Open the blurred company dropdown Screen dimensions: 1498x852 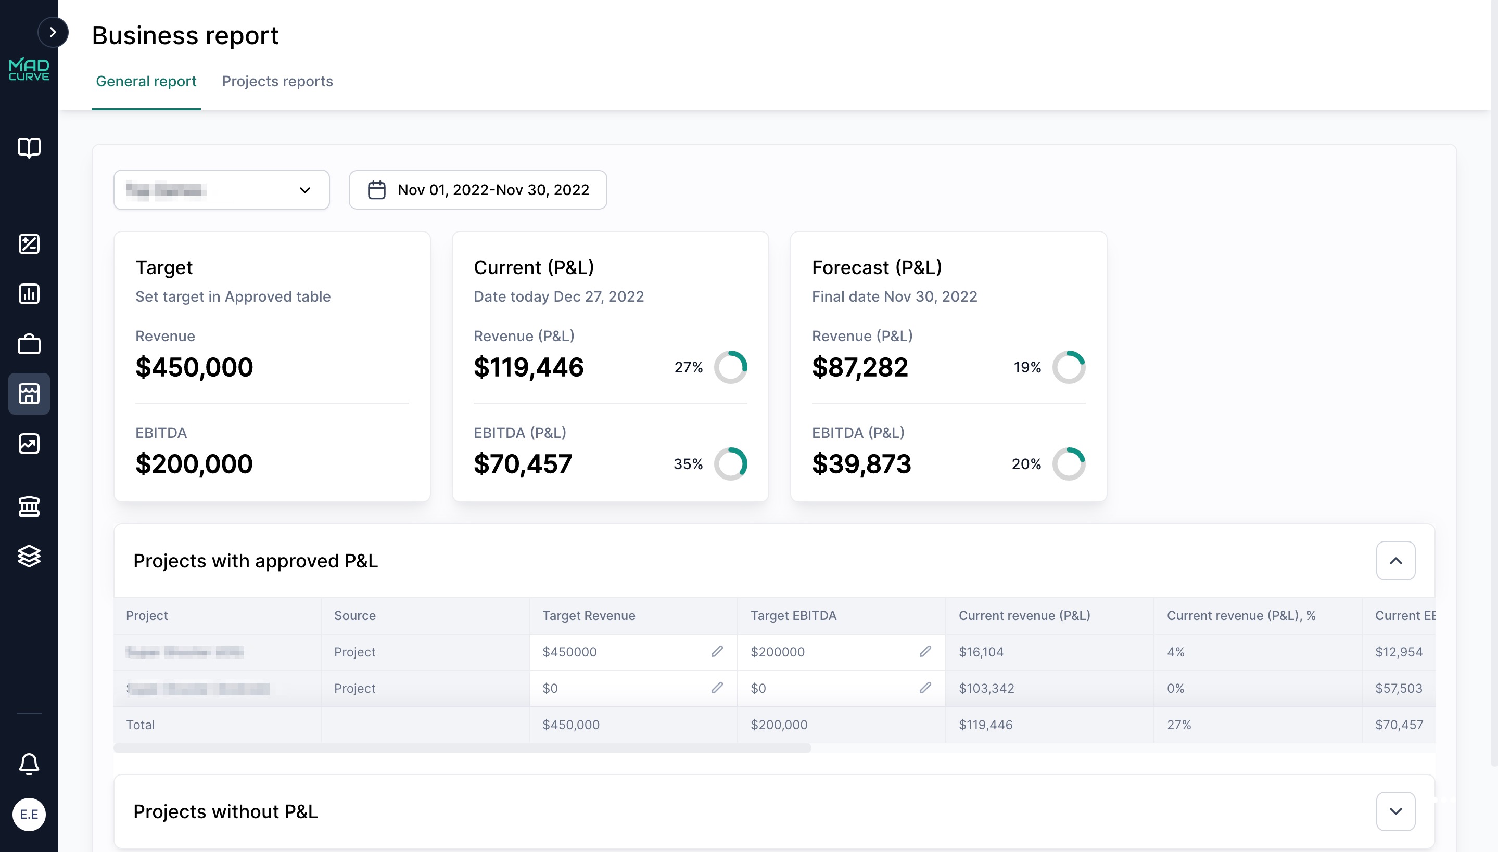tap(221, 190)
